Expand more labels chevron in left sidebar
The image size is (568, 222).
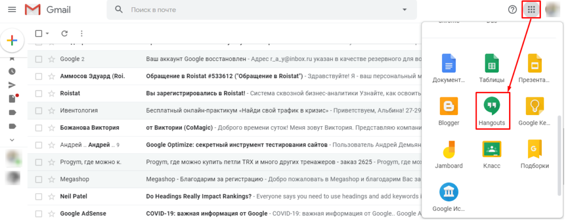[x=12, y=140]
